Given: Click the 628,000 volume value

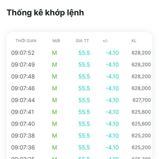Looking at the screenshot, I should pyautogui.click(x=141, y=88).
